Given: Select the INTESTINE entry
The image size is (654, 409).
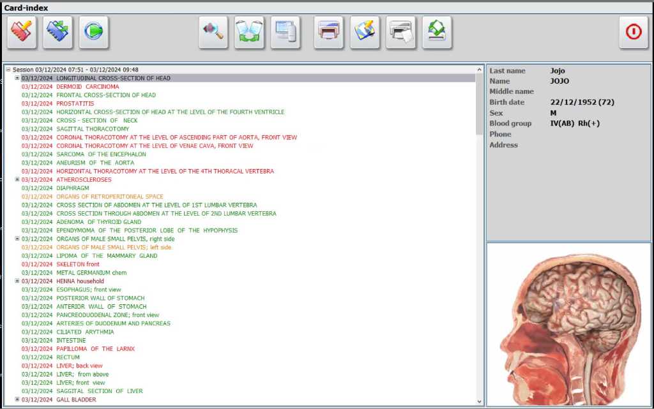Looking at the screenshot, I should (x=54, y=341).
